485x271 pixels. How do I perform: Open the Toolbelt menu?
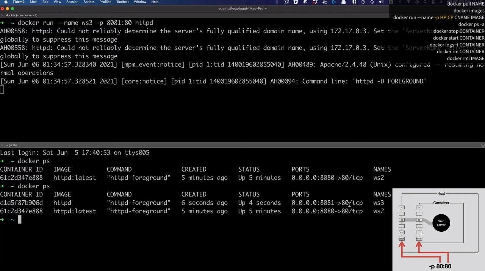tap(122, 2)
